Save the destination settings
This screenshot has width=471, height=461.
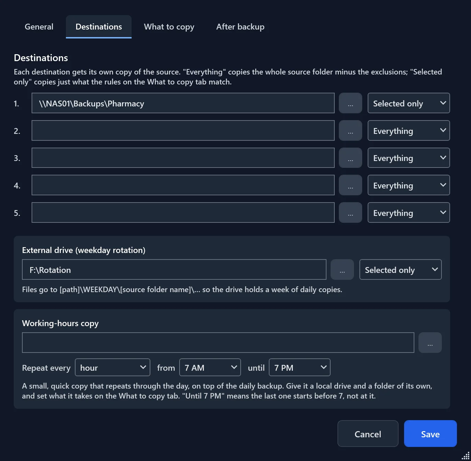pos(430,434)
